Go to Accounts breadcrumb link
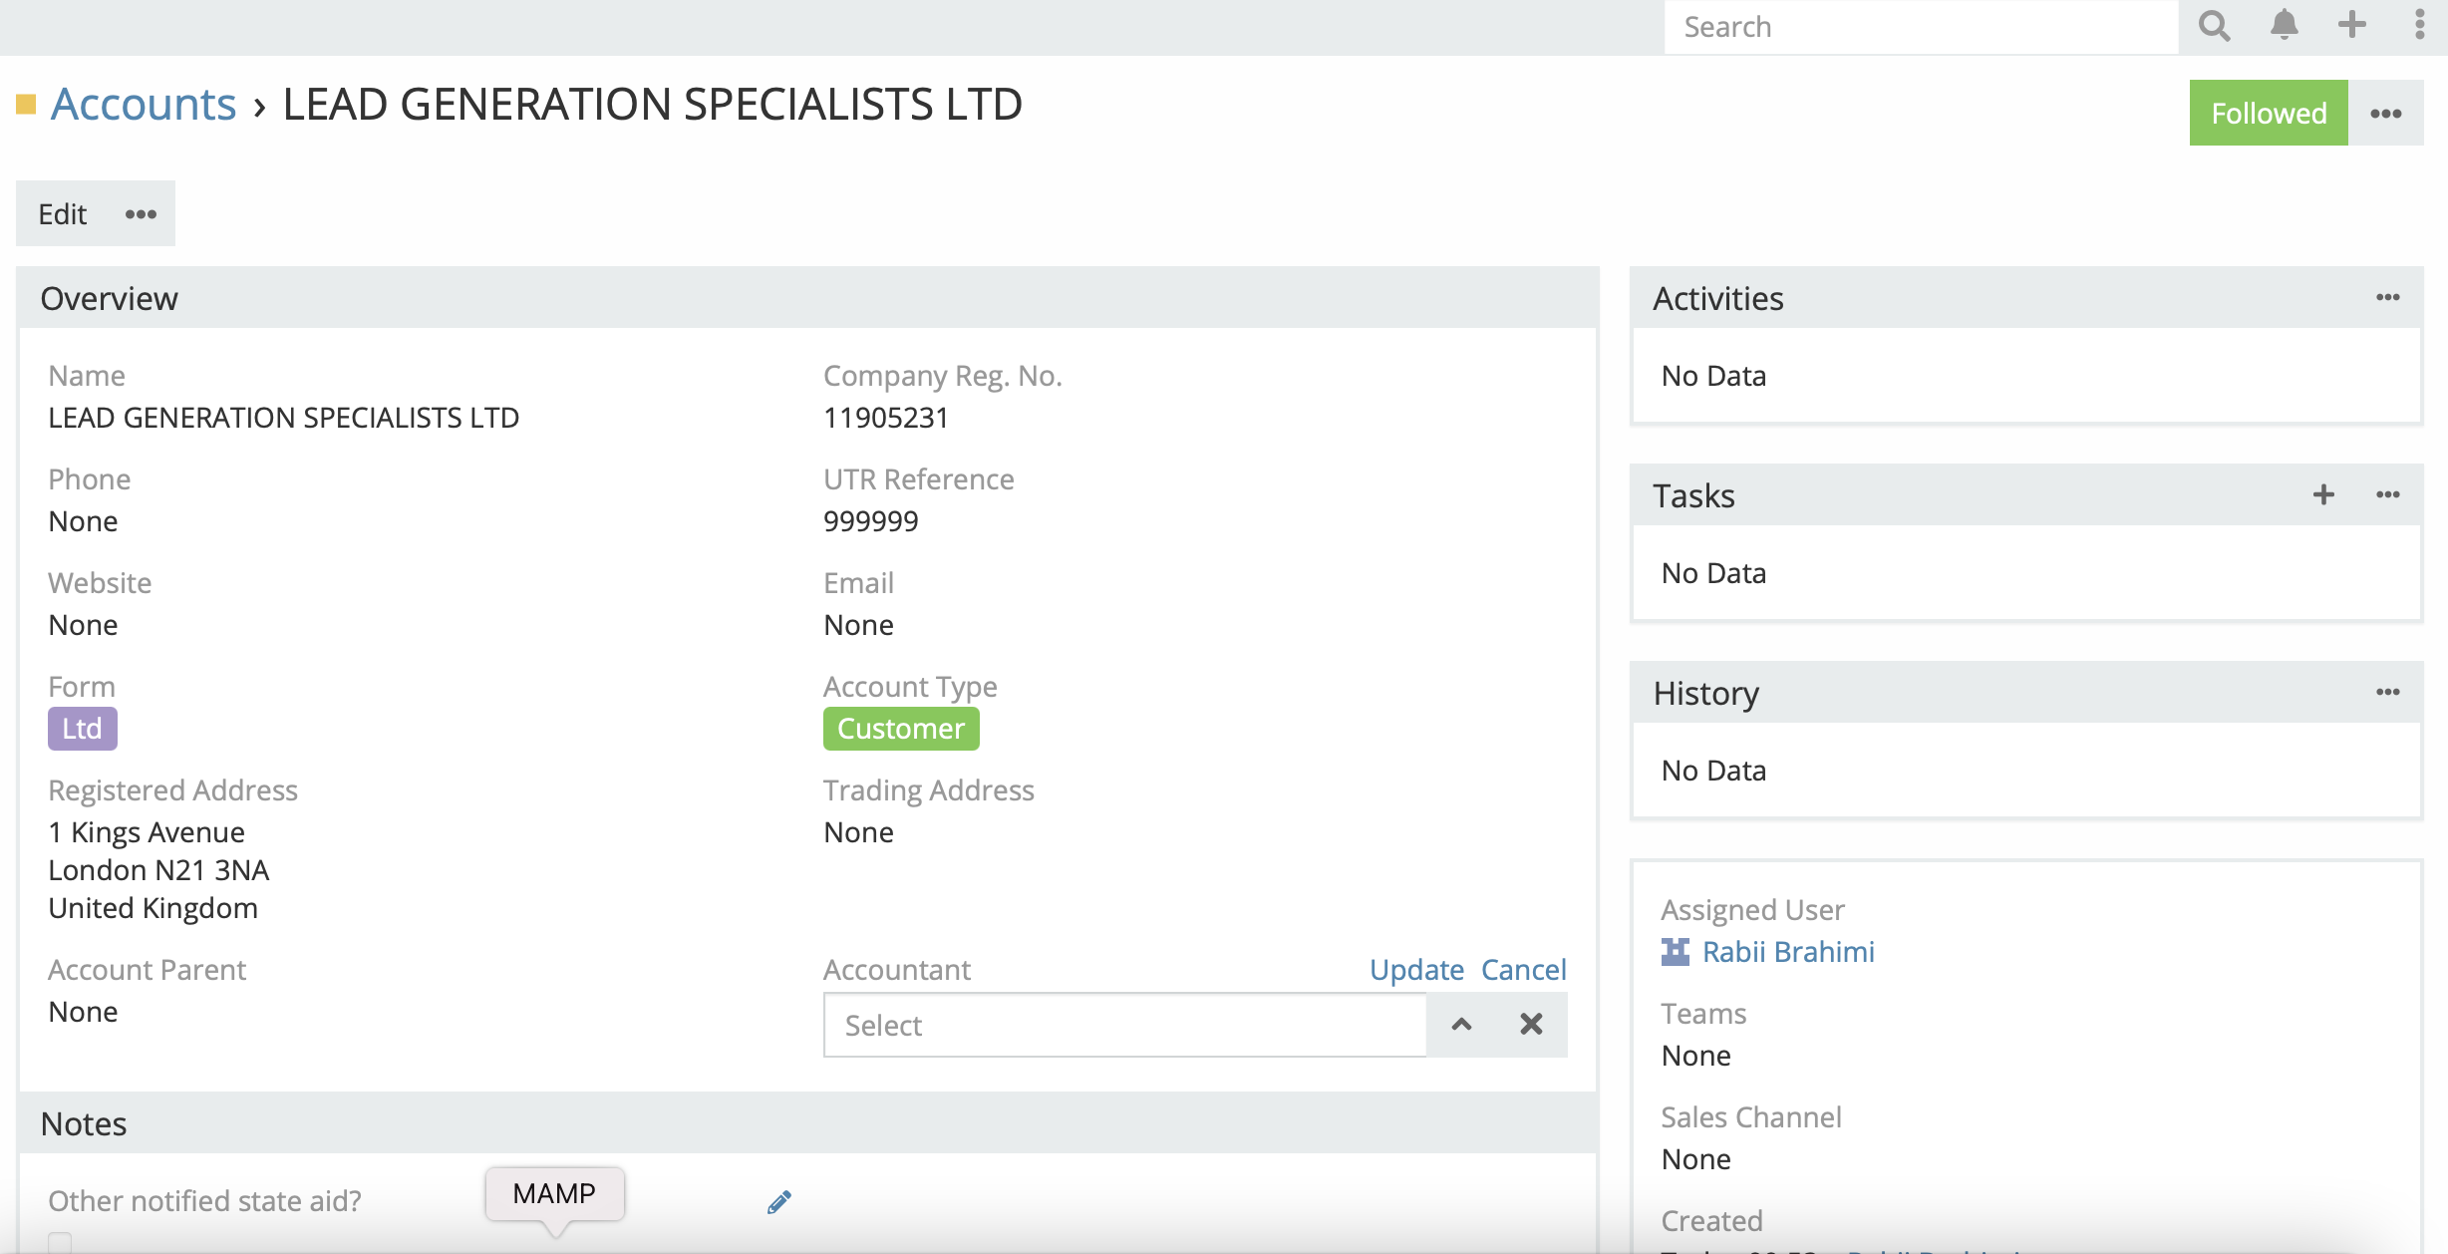This screenshot has height=1254, width=2448. [x=144, y=104]
